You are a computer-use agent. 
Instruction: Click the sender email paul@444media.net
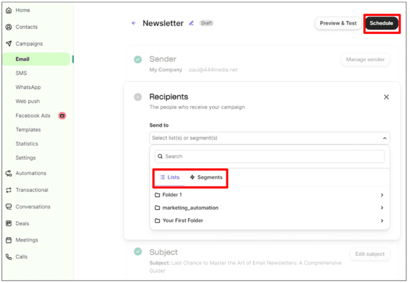tap(213, 70)
